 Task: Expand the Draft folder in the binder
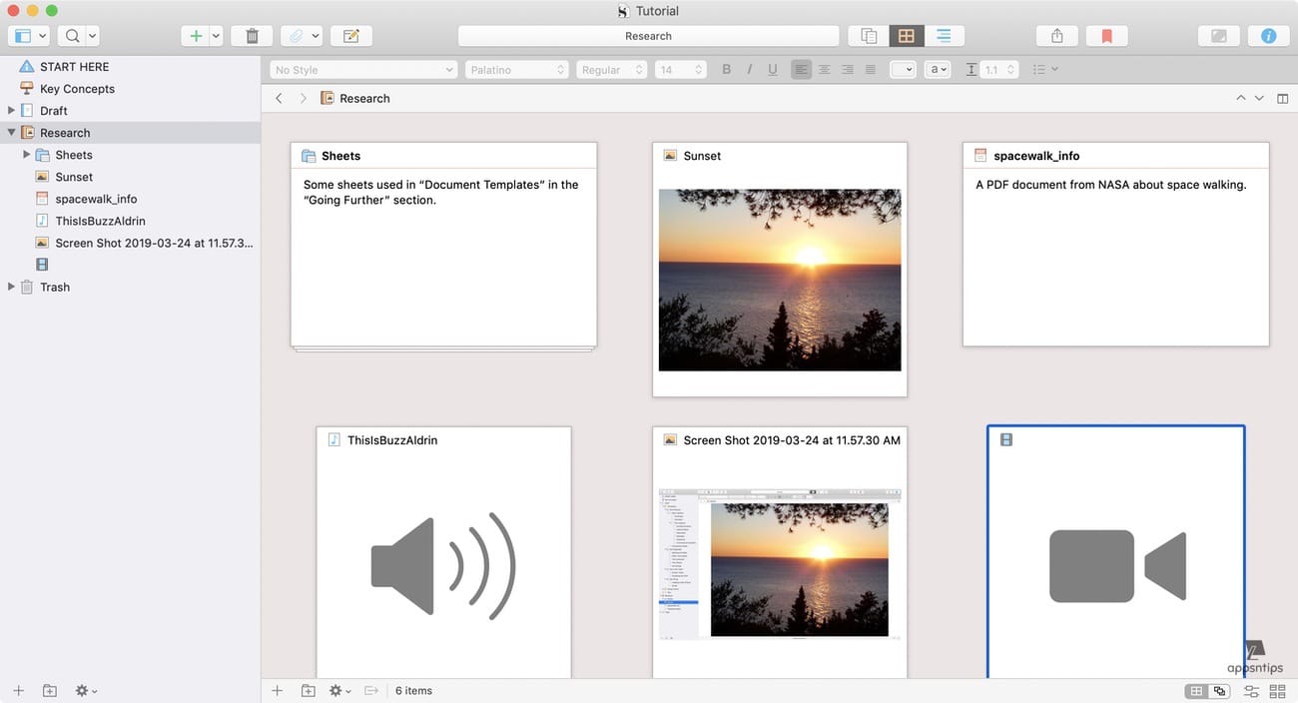(x=12, y=111)
